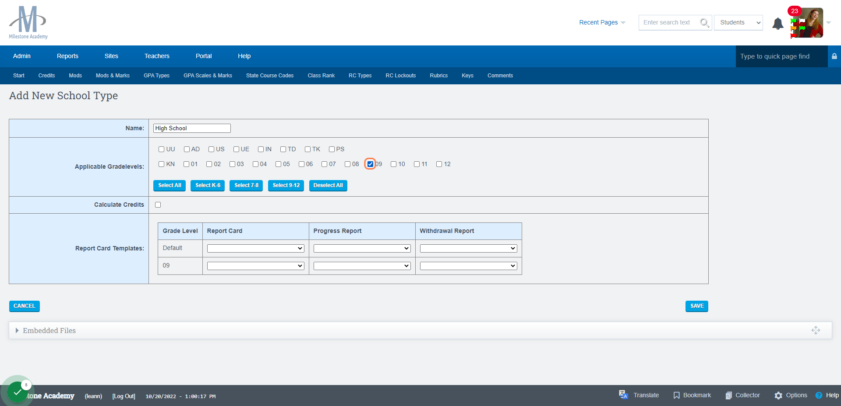Click the Milestone Academy logo
Image resolution: width=841 pixels, height=406 pixels.
(28, 22)
